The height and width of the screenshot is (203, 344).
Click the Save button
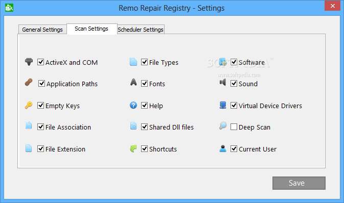pos(299,183)
